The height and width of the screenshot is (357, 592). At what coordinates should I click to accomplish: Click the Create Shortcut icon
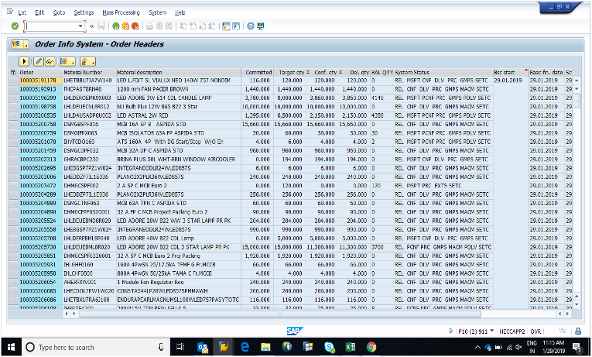point(236,26)
